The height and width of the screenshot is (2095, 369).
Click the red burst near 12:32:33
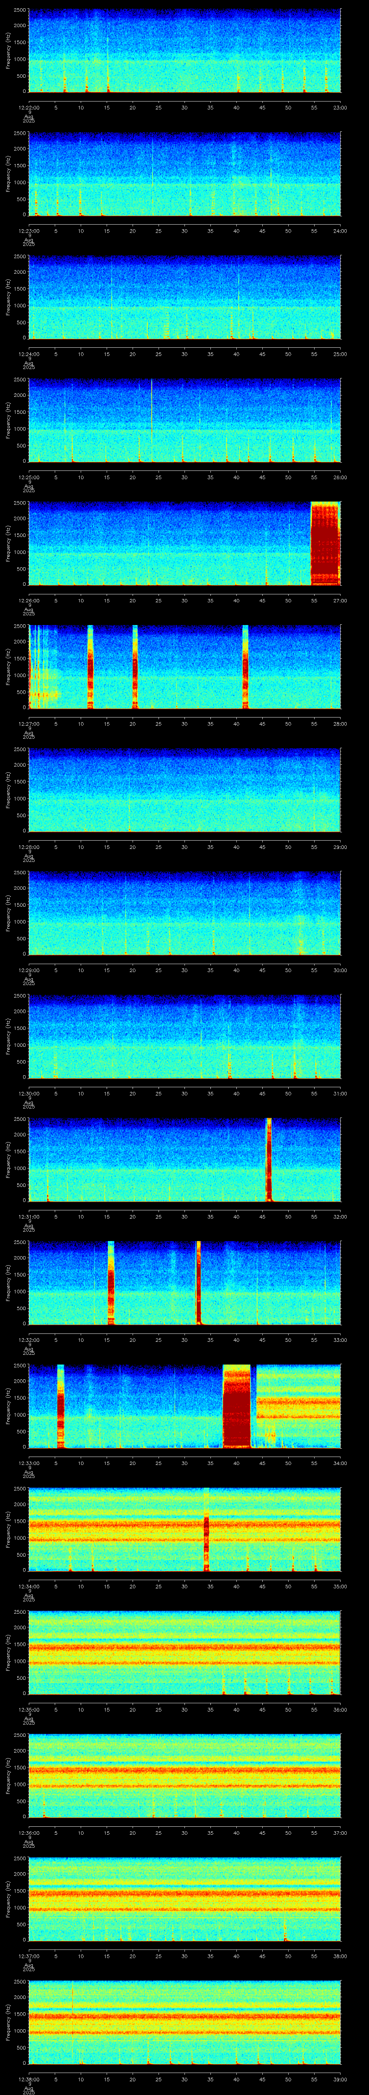tap(198, 1283)
